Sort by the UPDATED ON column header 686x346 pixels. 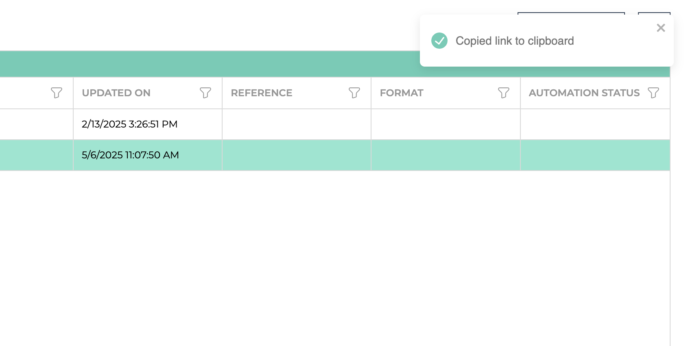point(116,93)
